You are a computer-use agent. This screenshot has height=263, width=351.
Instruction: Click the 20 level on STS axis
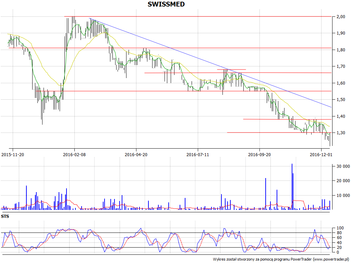pyautogui.click(x=339, y=247)
